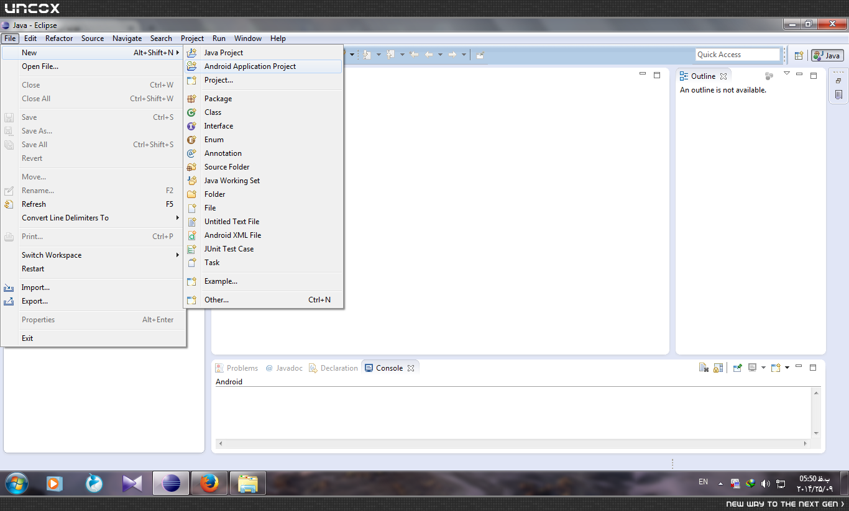Choose File in the New submenu
The image size is (849, 511).
click(x=263, y=208)
